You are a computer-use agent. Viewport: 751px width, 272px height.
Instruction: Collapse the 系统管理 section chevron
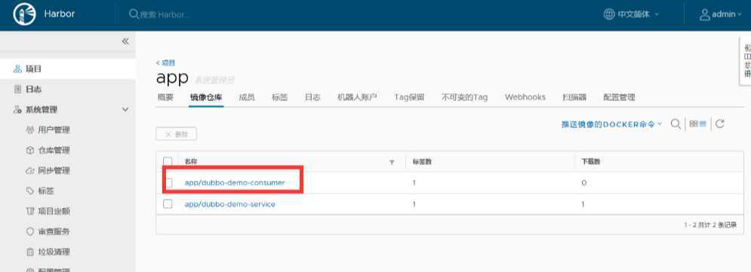125,109
